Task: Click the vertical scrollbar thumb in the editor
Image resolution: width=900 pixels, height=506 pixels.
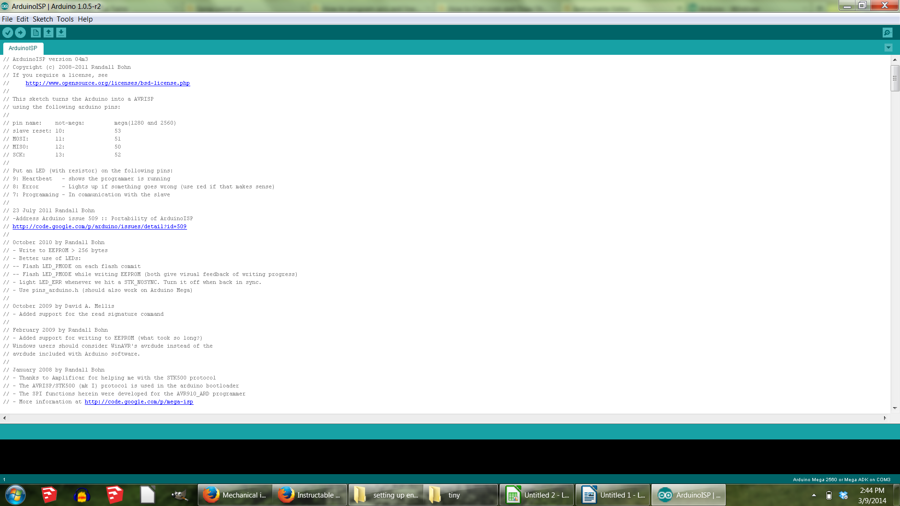Action: click(x=895, y=78)
